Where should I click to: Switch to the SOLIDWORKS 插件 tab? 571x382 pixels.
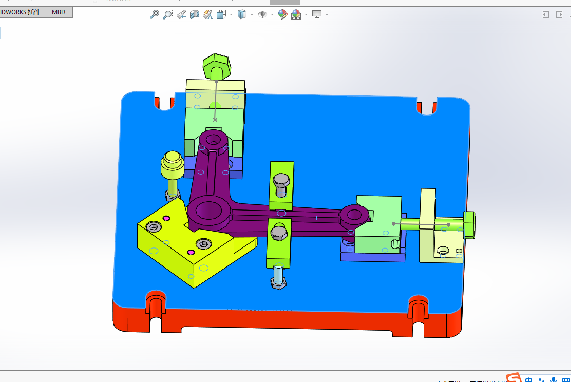[22, 12]
